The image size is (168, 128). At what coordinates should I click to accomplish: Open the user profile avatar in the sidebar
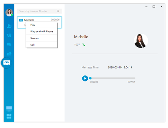click(9, 12)
